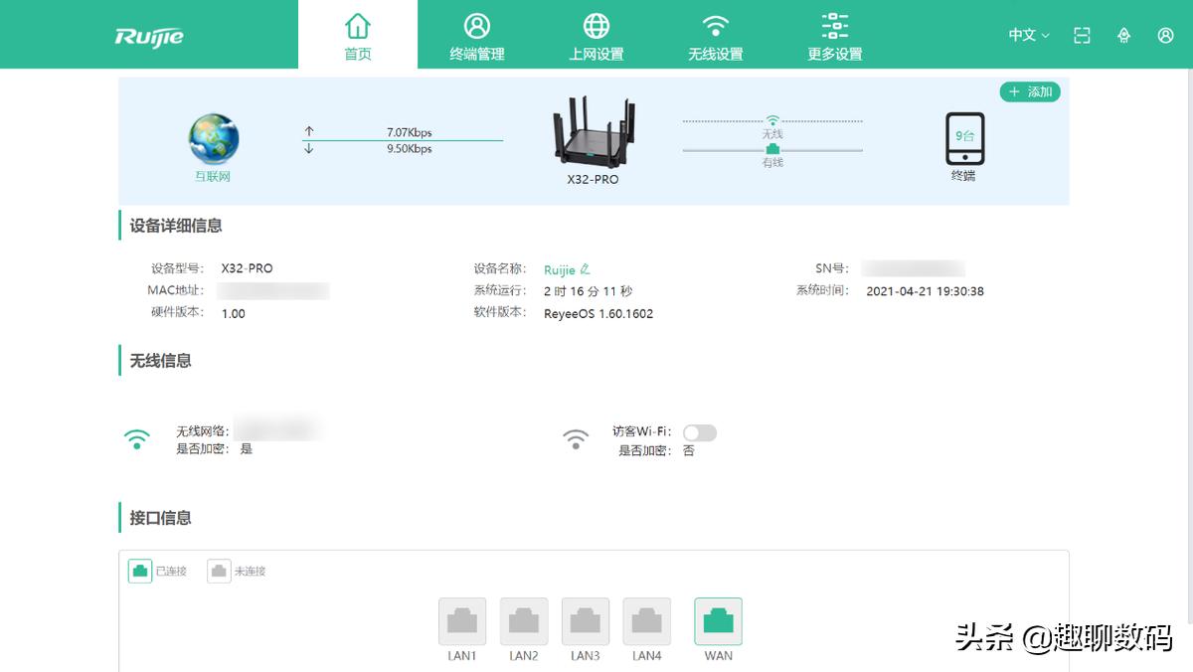Click the LAN1 port icon
Screen dimensions: 1193x672
pos(461,618)
